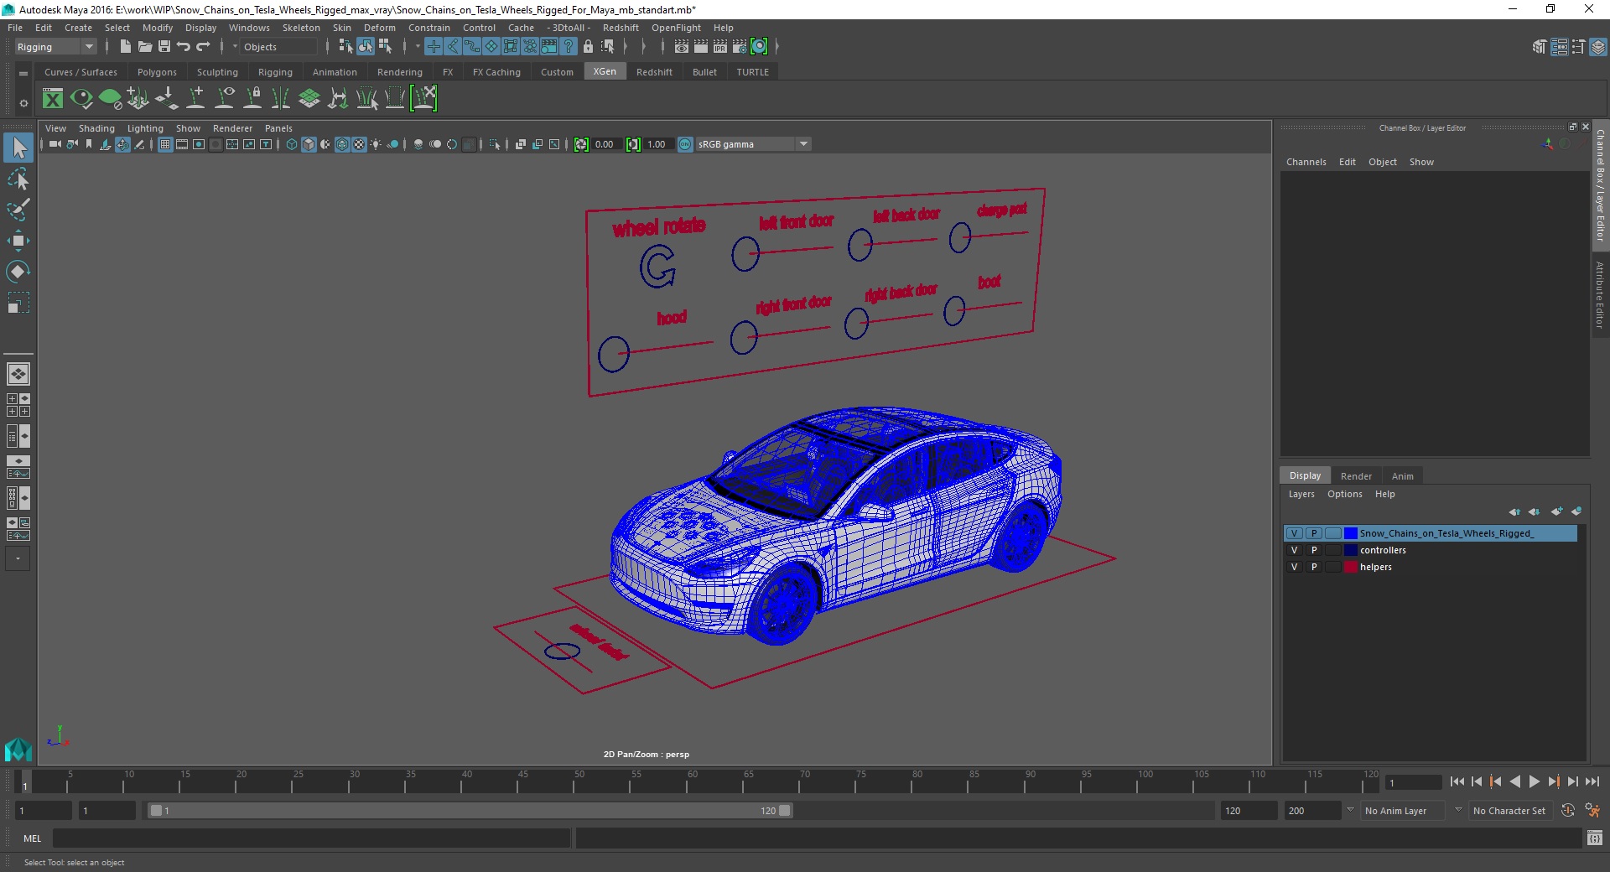The width and height of the screenshot is (1610, 872).
Task: Pick the Scale tool in the toolbox
Action: pos(18,302)
